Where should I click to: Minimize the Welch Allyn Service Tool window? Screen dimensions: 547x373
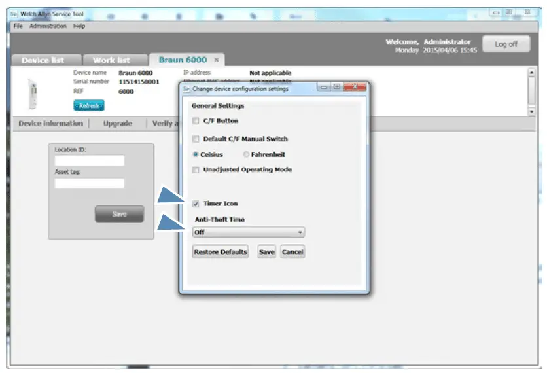pos(496,12)
